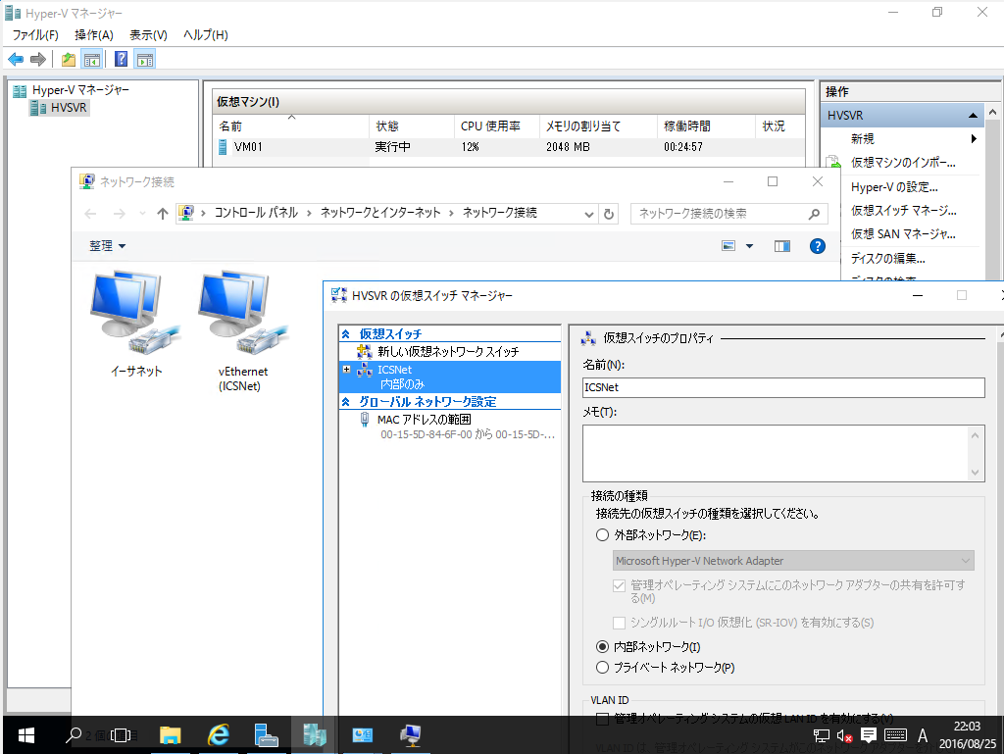Open Server Manager from the taskbar
The height and width of the screenshot is (754, 1004).
[x=266, y=735]
